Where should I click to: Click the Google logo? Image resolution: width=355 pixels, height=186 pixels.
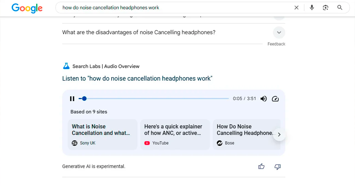coord(27,8)
